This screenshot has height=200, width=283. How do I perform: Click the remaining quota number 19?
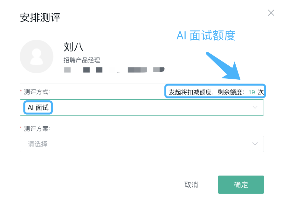252,92
